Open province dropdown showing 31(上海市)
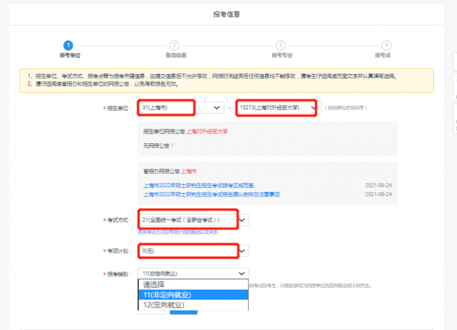 (x=181, y=108)
